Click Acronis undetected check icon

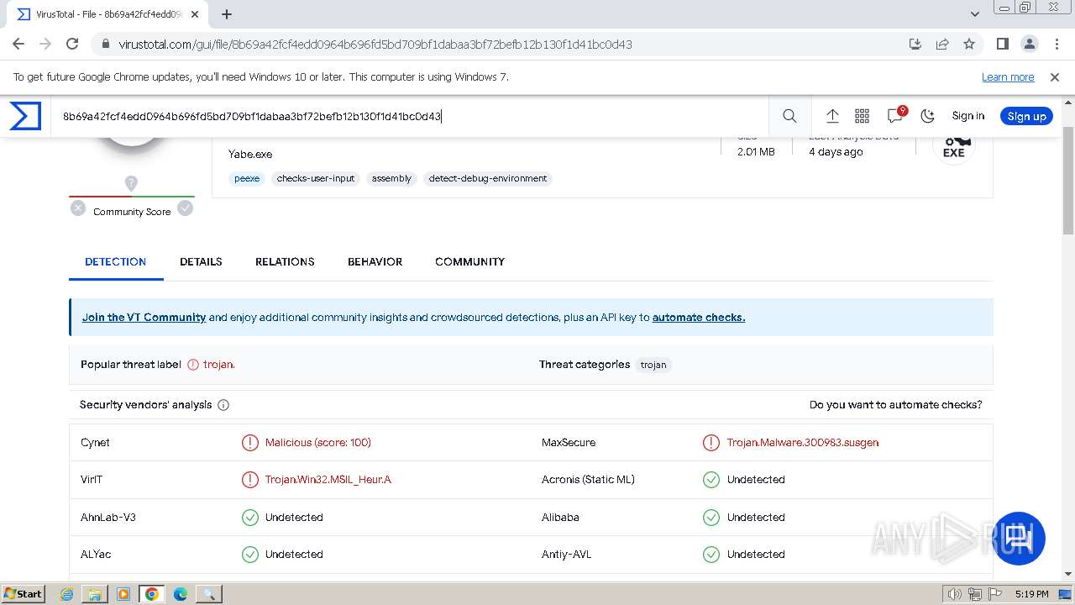(x=711, y=480)
